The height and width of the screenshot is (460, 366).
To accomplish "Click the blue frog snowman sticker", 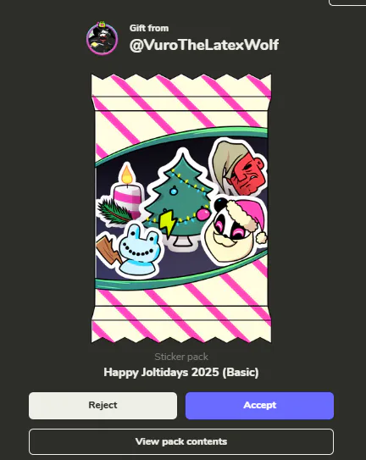I will click(x=139, y=251).
